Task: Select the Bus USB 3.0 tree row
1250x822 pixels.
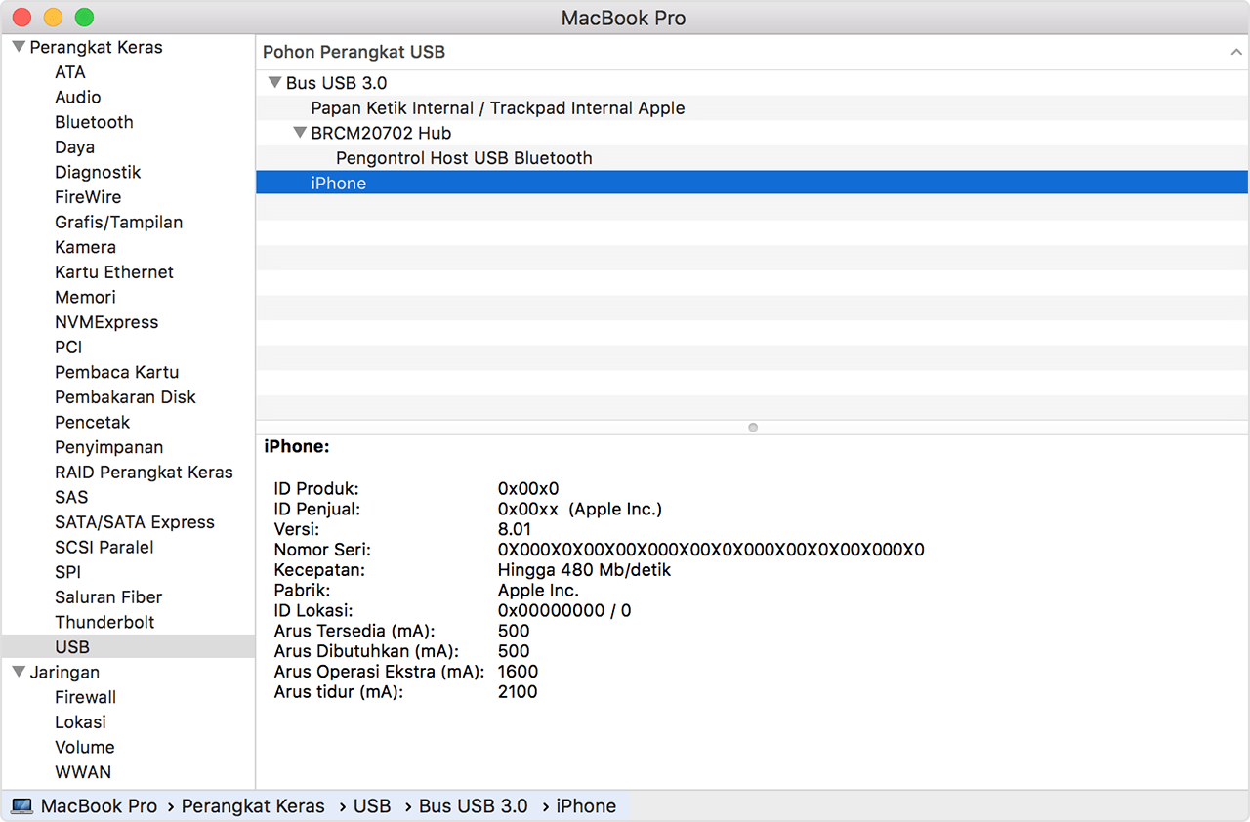Action: 752,83
